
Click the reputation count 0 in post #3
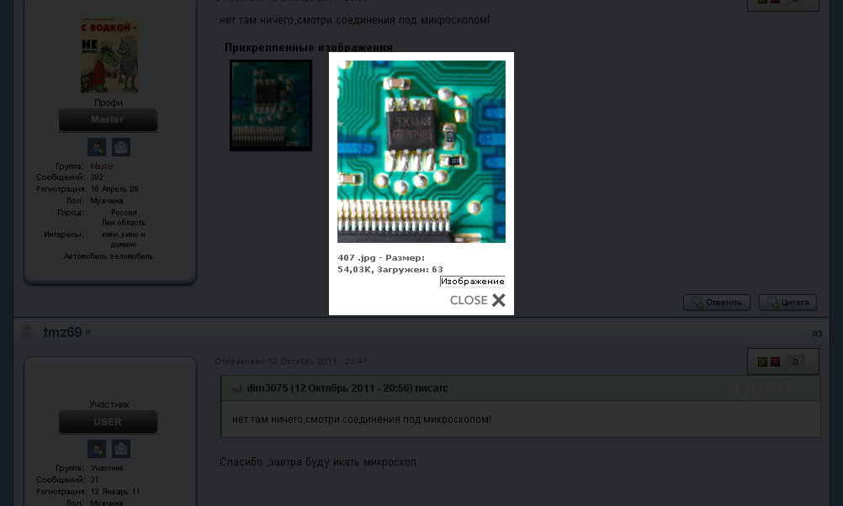click(x=795, y=362)
